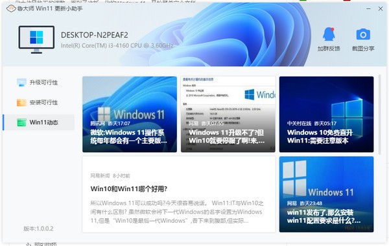Screen dimensions: 389x246
Task: Click the 微软:Windows 11操作系统 headline text
Action: 128,137
